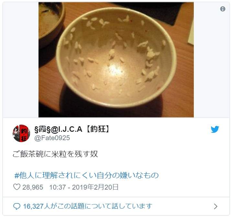The image size is (231, 218).
Task: Click the speech bubble conversation icon
Action: click(x=16, y=206)
